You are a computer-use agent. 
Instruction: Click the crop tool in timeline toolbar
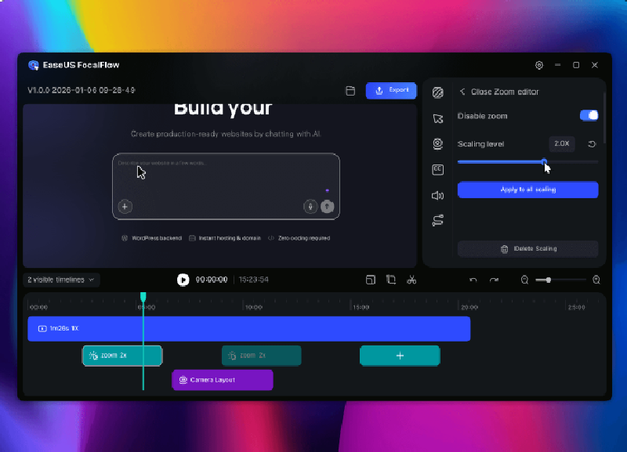coord(390,280)
